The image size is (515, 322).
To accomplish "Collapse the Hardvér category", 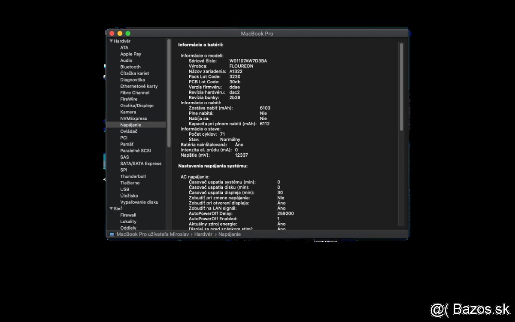I will (x=111, y=41).
